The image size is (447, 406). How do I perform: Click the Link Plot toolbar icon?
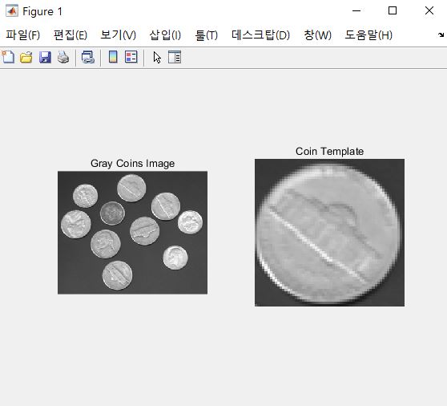(88, 57)
